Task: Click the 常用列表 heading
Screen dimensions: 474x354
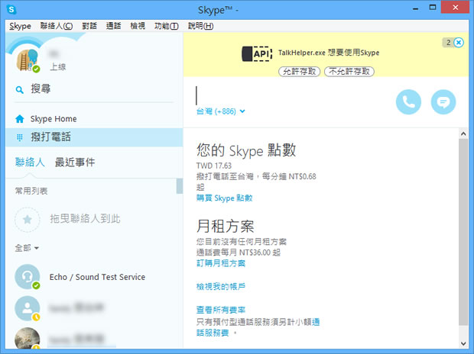Action: click(x=31, y=191)
